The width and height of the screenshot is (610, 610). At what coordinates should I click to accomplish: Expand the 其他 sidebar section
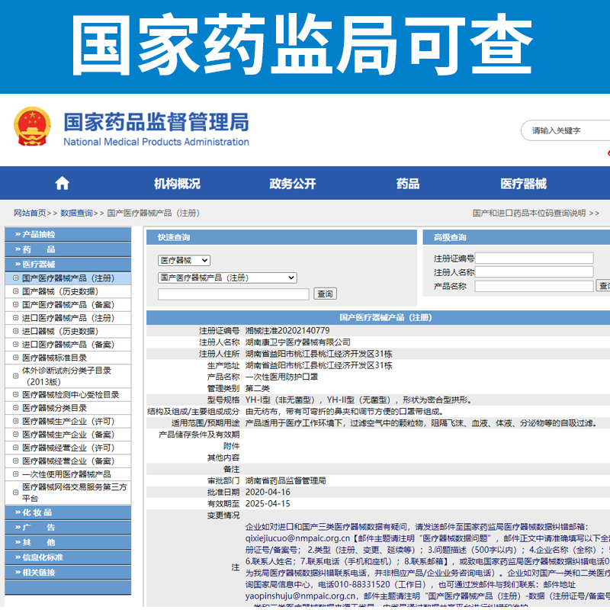pyautogui.click(x=68, y=542)
